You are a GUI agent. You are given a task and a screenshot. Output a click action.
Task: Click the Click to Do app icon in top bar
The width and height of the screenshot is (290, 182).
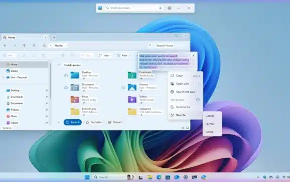tap(100, 8)
